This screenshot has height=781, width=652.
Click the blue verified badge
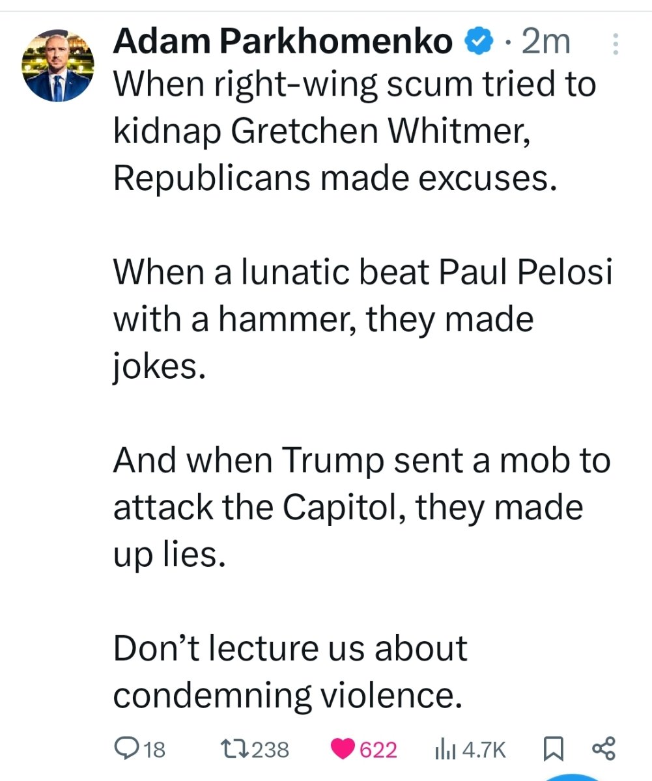pyautogui.click(x=477, y=43)
